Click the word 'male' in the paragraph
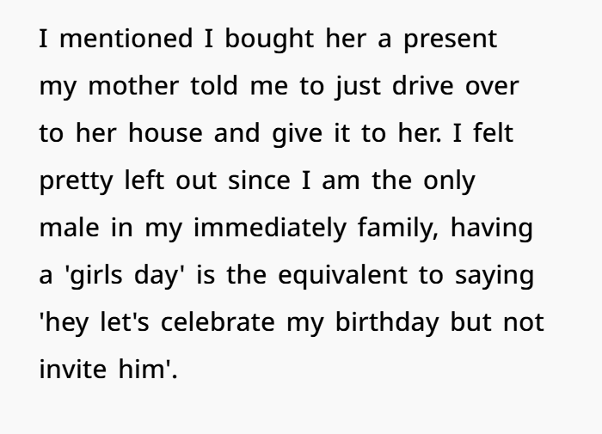Image resolution: width=602 pixels, height=434 pixels. tap(68, 229)
